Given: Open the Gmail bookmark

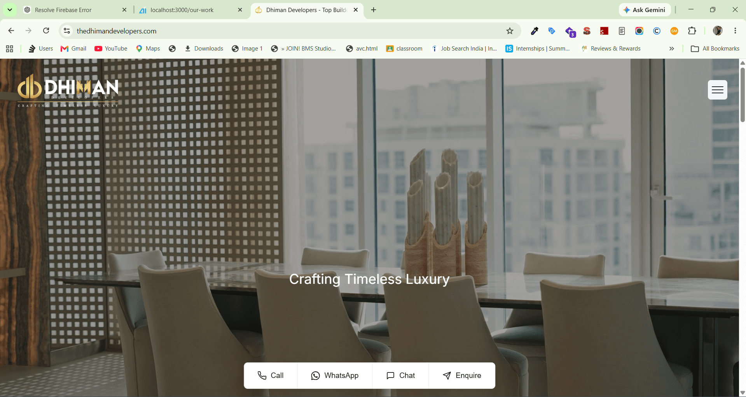Looking at the screenshot, I should coord(73,49).
